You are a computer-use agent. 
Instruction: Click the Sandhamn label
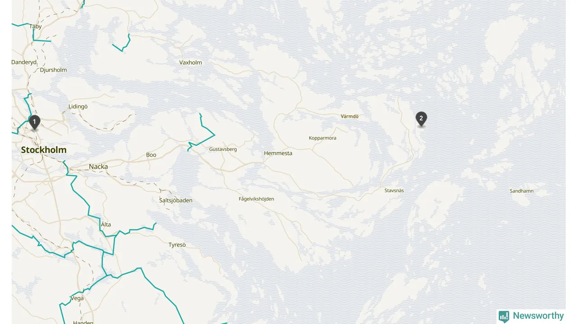point(522,191)
